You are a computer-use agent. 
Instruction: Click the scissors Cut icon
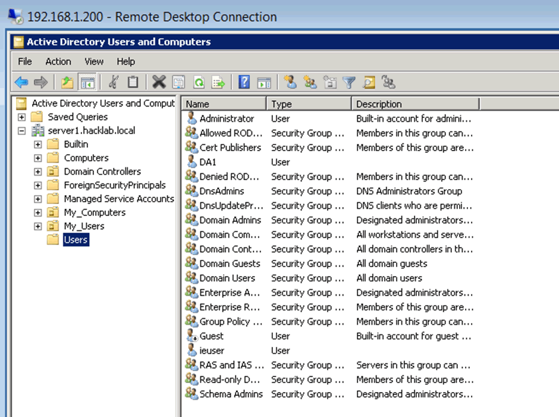click(x=114, y=83)
